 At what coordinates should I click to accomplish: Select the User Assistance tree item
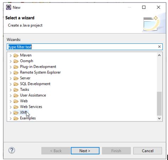(33, 95)
